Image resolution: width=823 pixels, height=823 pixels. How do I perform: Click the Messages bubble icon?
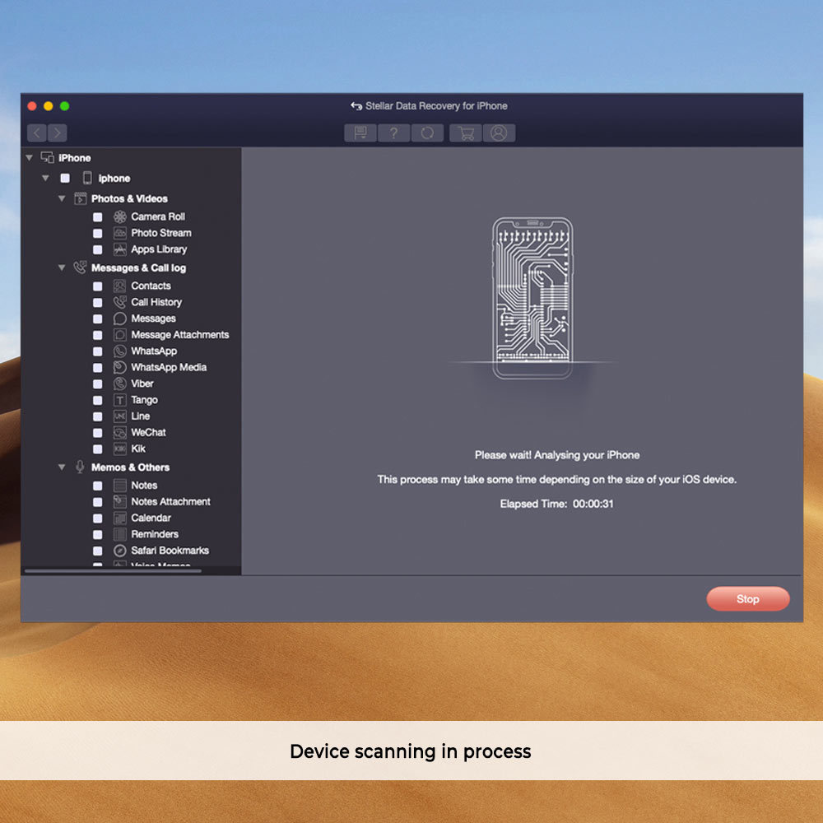pos(120,319)
